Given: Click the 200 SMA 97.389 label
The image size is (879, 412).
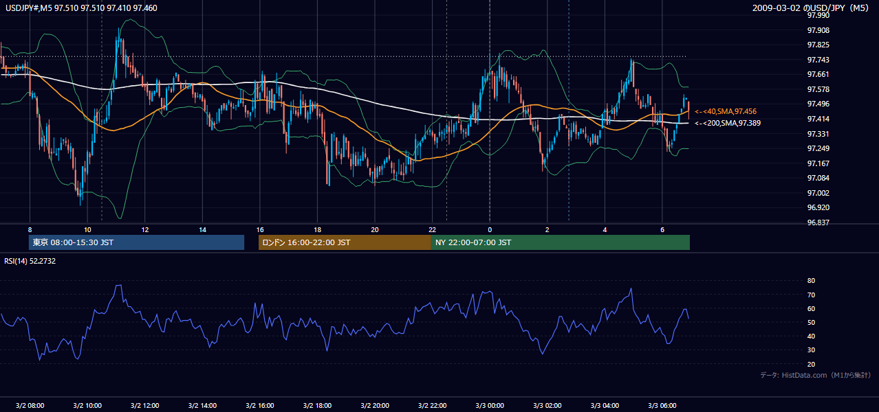Looking at the screenshot, I should 726,123.
